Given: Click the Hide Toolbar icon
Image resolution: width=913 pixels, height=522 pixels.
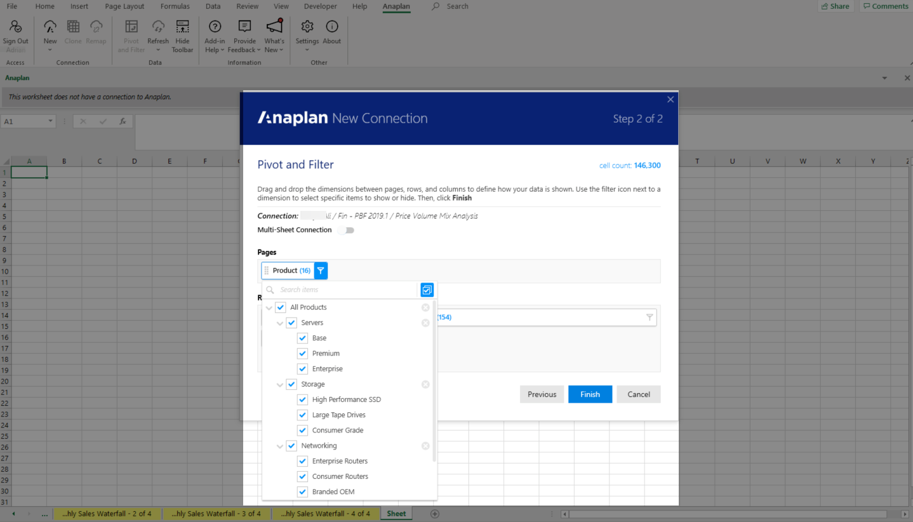Looking at the screenshot, I should point(182,27).
